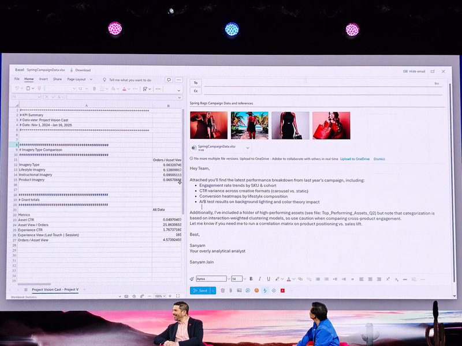The width and height of the screenshot is (462, 346).
Task: Click the Cc recipients button
Action: [196, 91]
